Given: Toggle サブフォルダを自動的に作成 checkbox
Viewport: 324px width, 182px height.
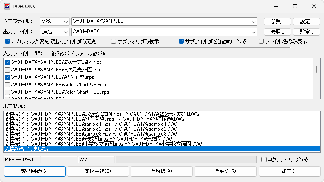Looking at the screenshot, I should pos(181,41).
